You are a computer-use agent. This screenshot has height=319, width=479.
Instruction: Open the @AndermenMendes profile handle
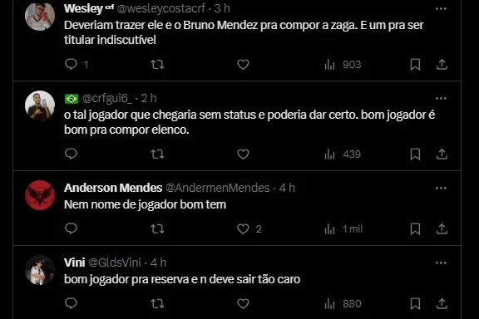tap(218, 188)
